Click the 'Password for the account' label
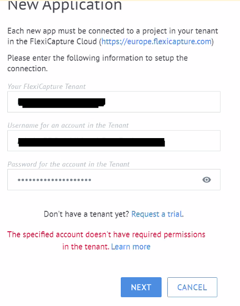Image resolution: width=240 pixels, height=306 pixels. [68, 164]
